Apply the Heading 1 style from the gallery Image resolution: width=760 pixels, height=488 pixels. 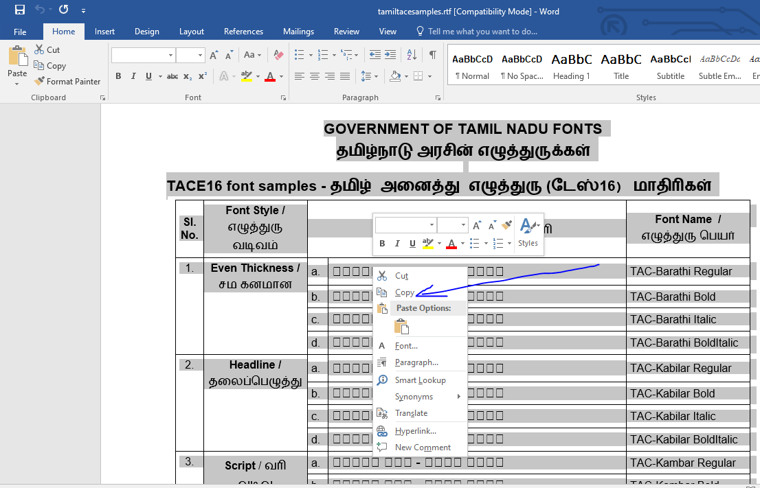571,67
